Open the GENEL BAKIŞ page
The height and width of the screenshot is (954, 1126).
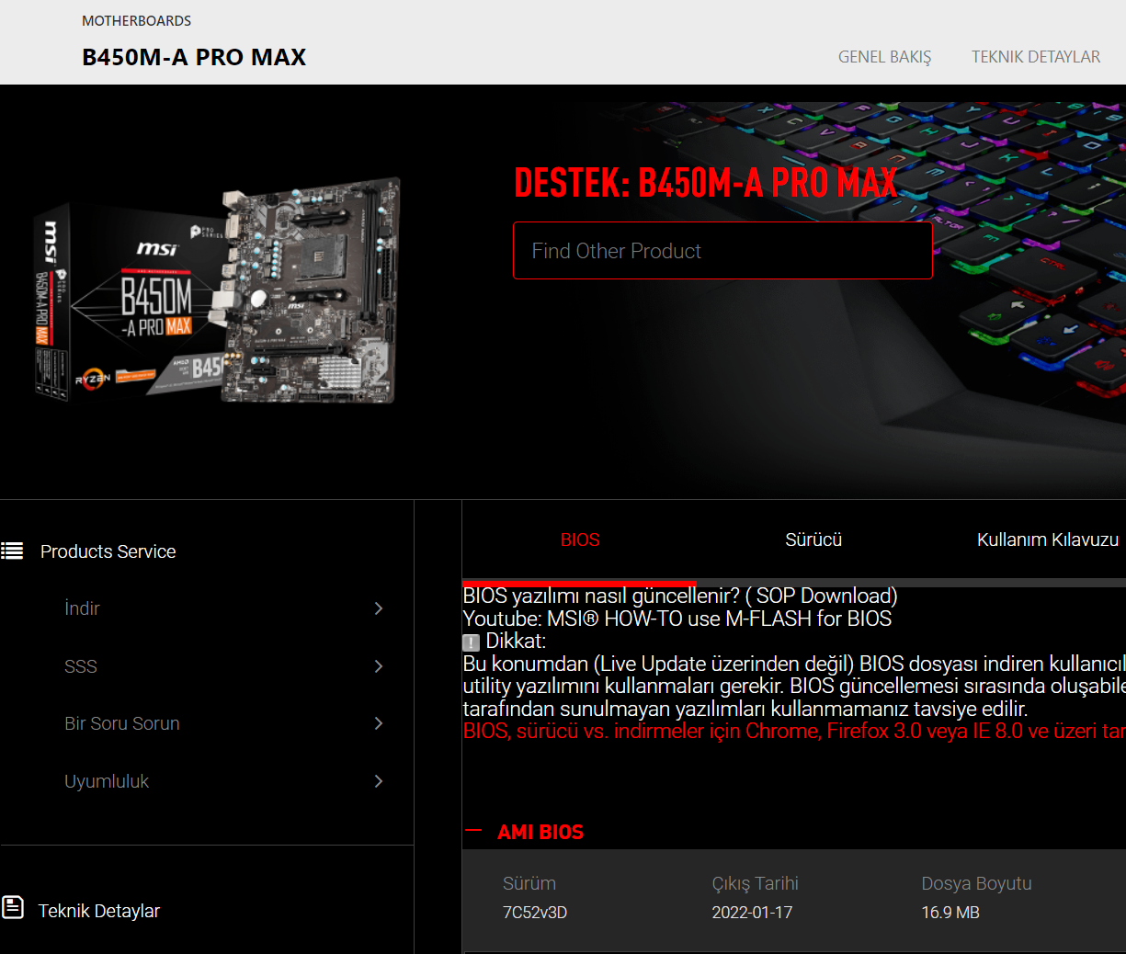(x=884, y=57)
